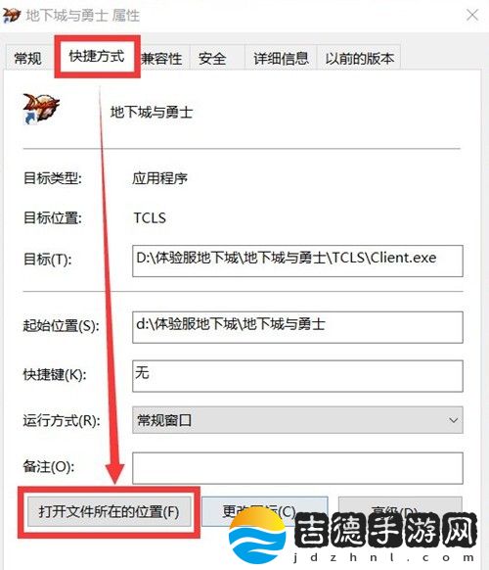Click the 吉德手游网 round wave logo
This screenshot has width=489, height=570.
point(257,536)
